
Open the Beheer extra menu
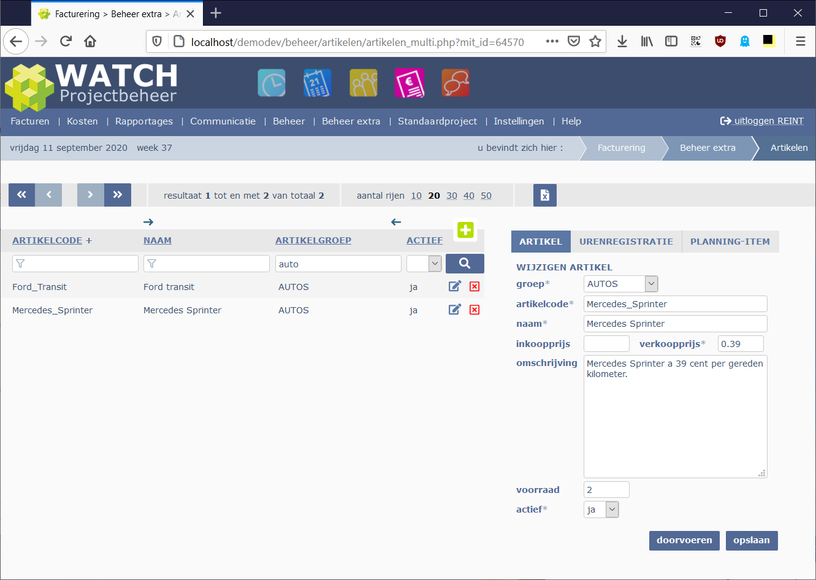[351, 121]
